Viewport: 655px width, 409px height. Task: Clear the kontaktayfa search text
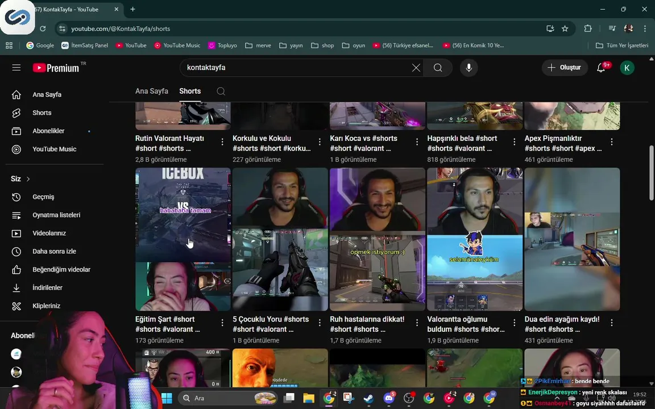(x=416, y=68)
